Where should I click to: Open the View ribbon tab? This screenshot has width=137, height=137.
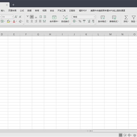click(45, 11)
